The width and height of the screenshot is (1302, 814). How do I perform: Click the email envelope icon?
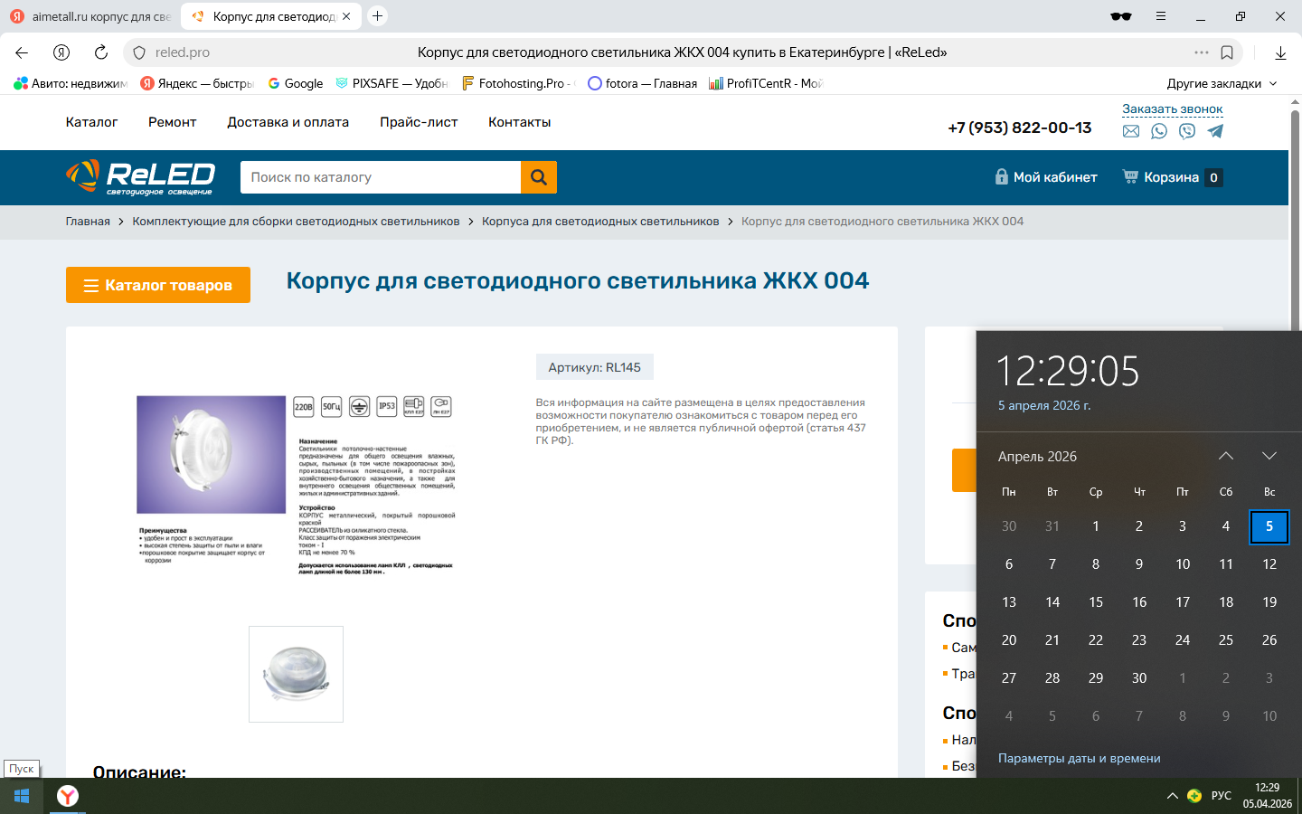pos(1131,131)
